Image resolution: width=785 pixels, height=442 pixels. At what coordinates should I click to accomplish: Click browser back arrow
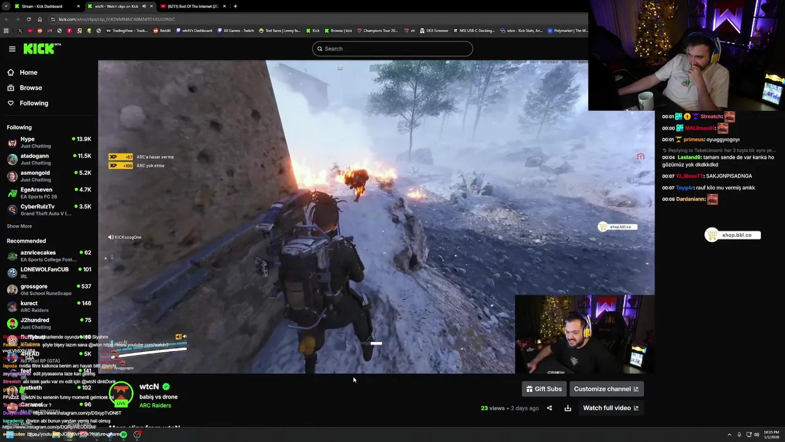tap(6, 19)
